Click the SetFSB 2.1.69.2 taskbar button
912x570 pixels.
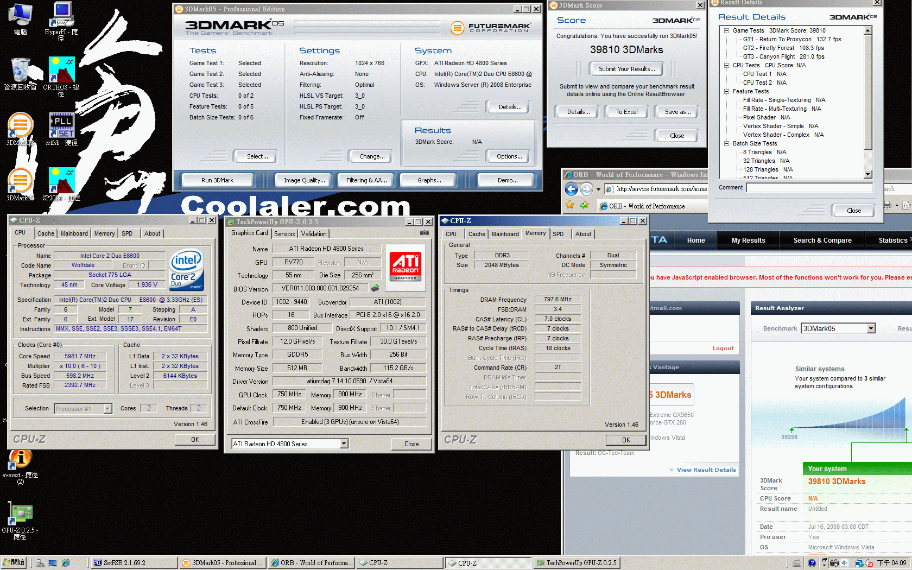pos(134,563)
